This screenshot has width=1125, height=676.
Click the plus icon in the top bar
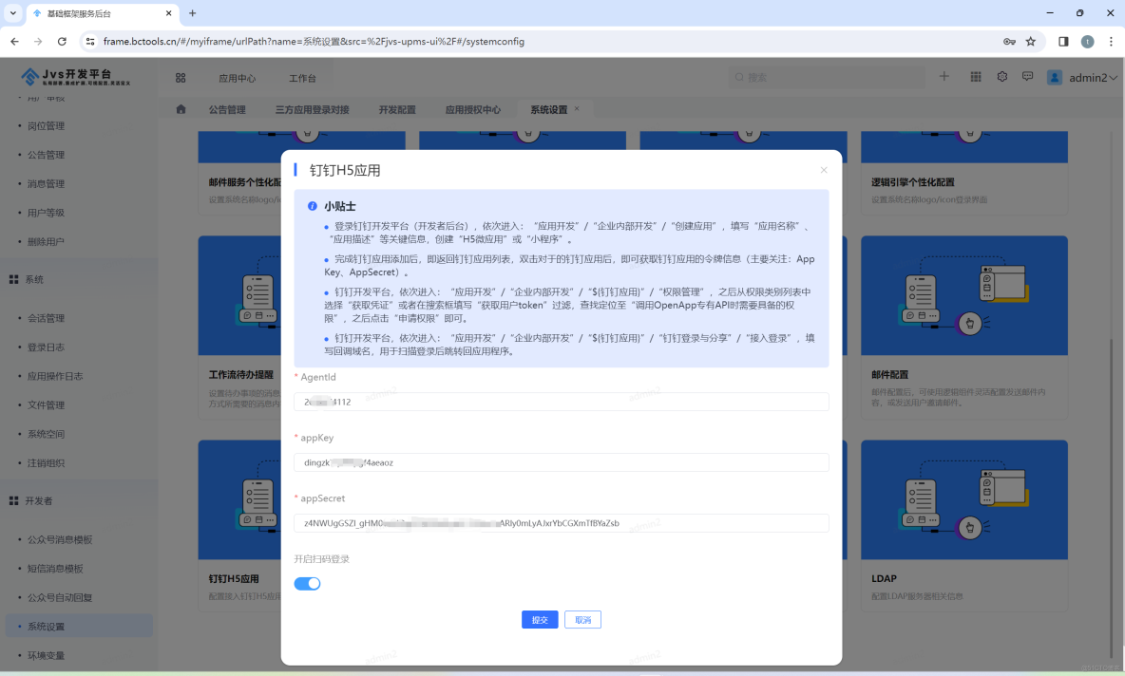coord(944,77)
